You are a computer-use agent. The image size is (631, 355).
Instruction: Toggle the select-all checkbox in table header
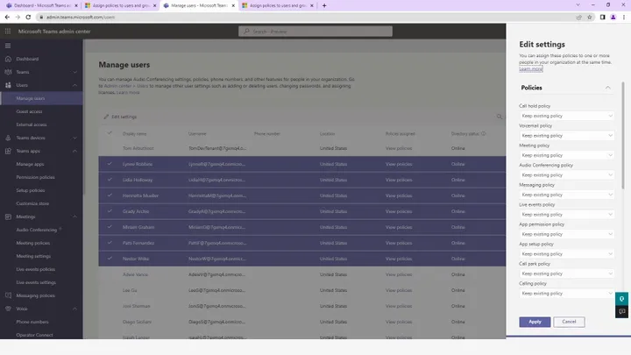click(x=109, y=133)
